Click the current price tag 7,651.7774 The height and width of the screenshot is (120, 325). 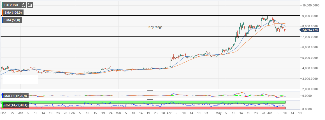click(x=311, y=30)
